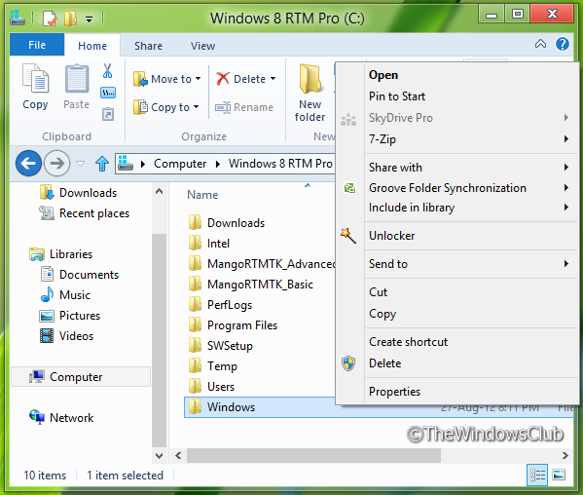This screenshot has height=495, width=583.
Task: Switch to Large icons view in status bar
Action: click(x=559, y=475)
